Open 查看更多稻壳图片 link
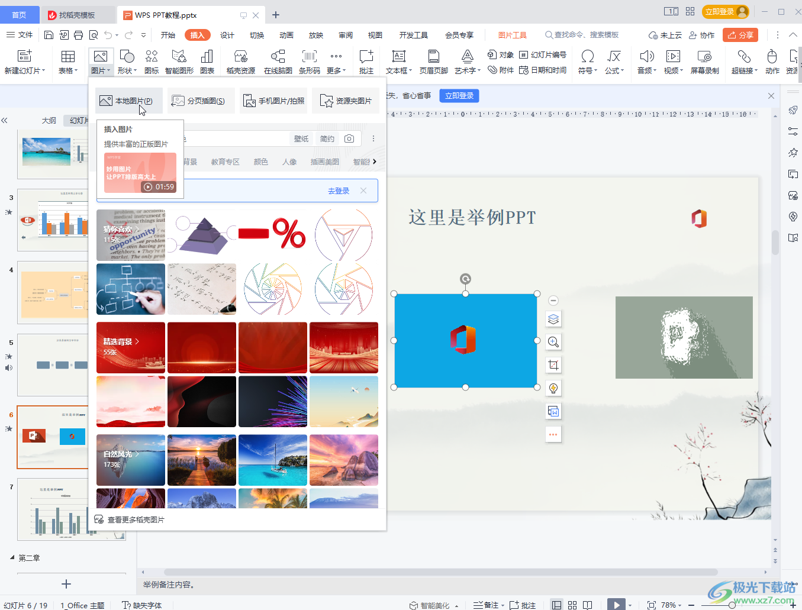 coord(130,519)
